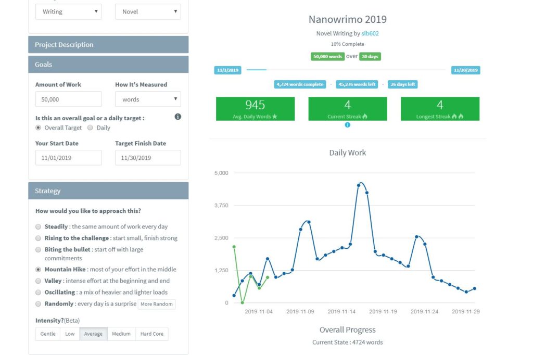Image resolution: width=533 pixels, height=355 pixels.
Task: Set intensity to Hard Core
Action: [151, 334]
